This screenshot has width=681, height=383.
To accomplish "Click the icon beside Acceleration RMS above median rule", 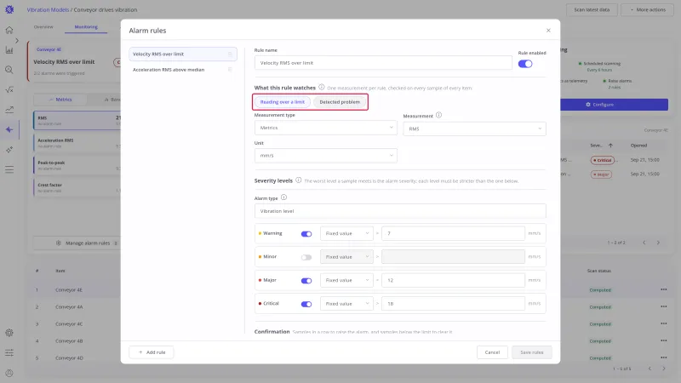I will click(230, 70).
